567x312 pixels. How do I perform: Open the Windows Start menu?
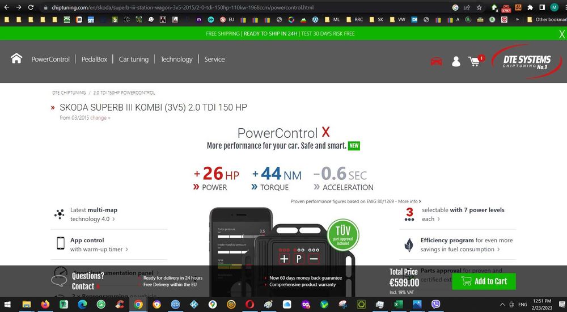[x=7, y=305]
